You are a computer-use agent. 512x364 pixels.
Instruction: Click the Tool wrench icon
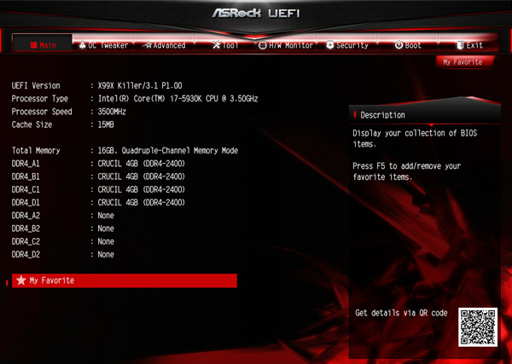coord(216,45)
